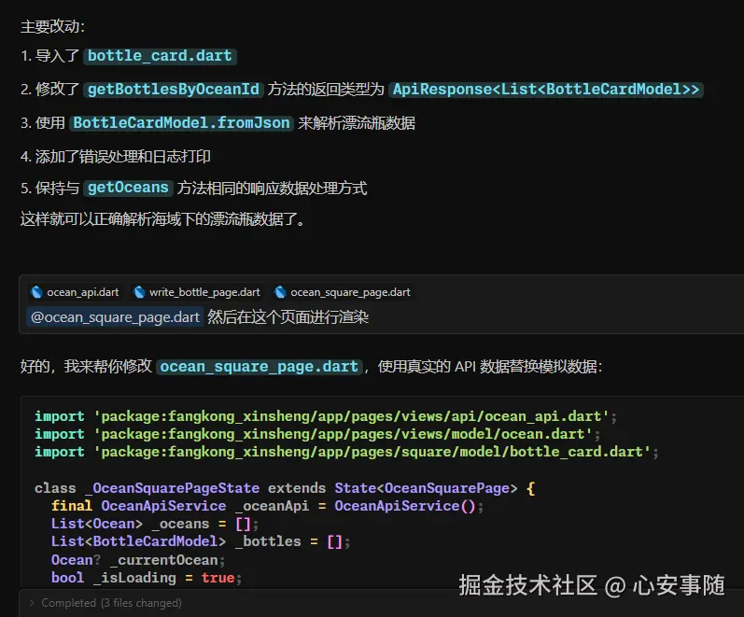Click the code line bool _isLoading = true
This screenshot has height=617, width=744.
tap(147, 578)
